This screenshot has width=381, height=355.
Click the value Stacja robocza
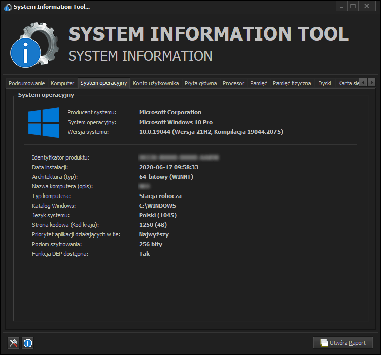pos(160,196)
